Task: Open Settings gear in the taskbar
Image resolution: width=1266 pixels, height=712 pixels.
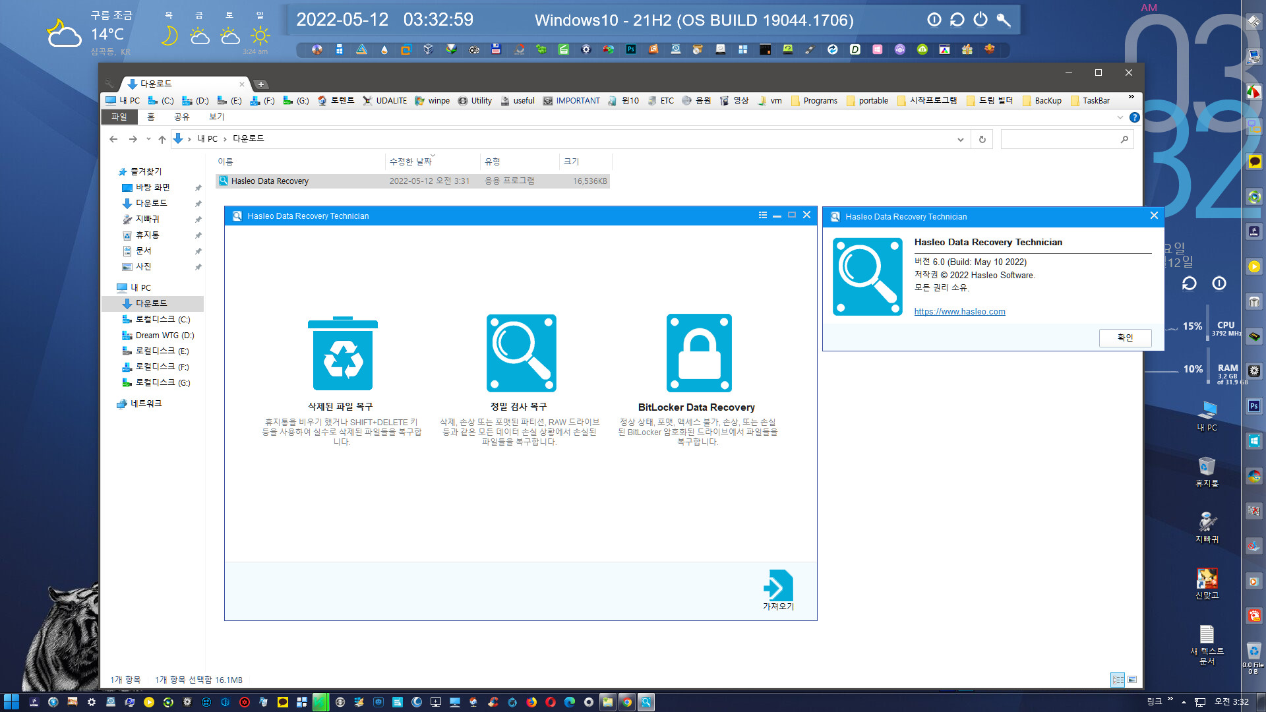Action: (92, 702)
